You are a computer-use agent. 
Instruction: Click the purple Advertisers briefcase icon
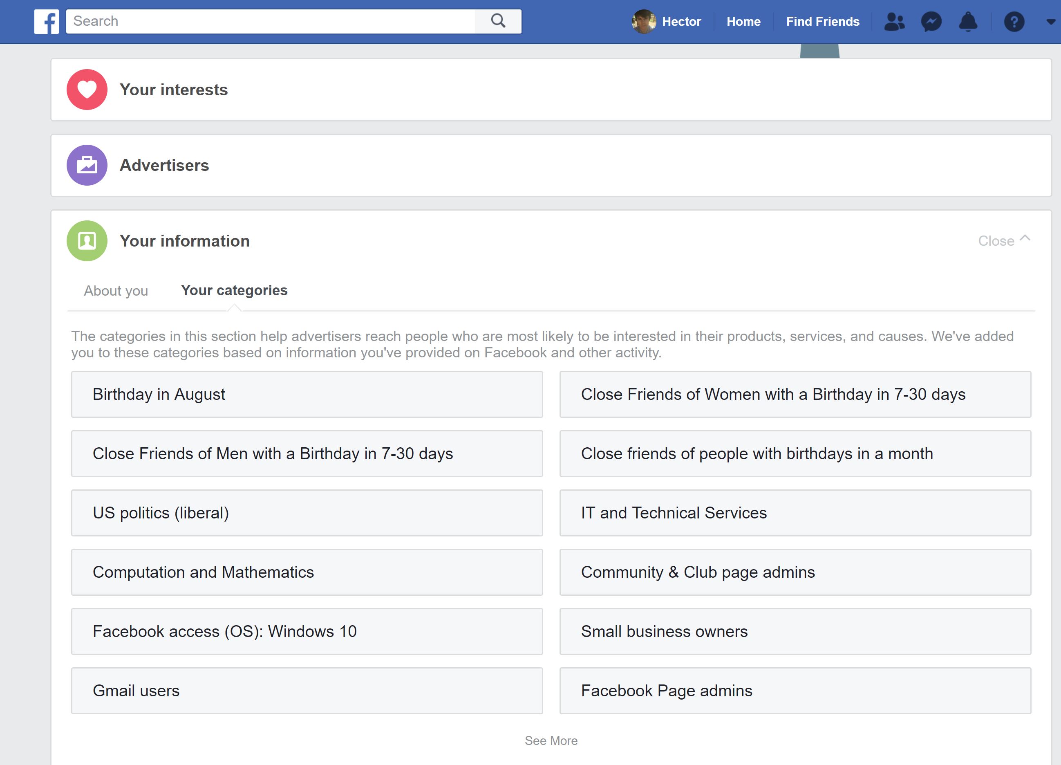pyautogui.click(x=87, y=165)
